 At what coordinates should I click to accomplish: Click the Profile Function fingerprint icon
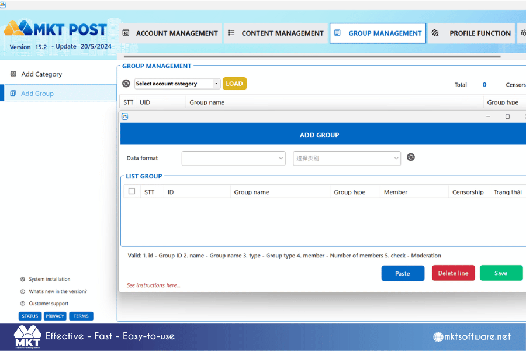[x=435, y=33]
